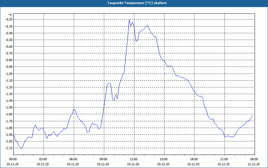
Task: Click the -0,80 axis tick label
Action: point(9,60)
